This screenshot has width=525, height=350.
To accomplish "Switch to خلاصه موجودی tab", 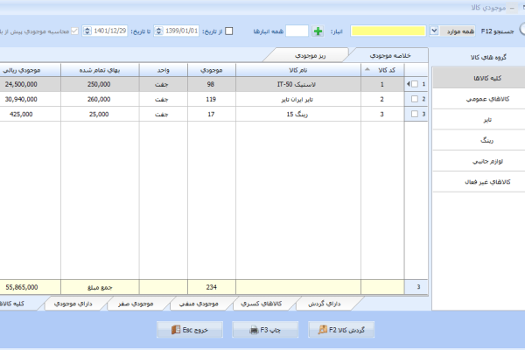I will click(x=389, y=56).
